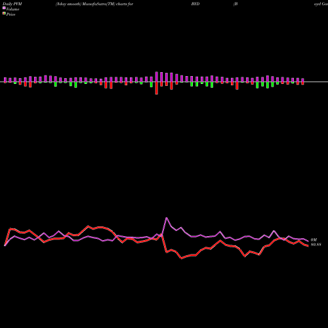Click the 'BYD' ticker symbol text
Image resolution: width=328 pixels, height=328 pixels.
(x=195, y=4)
